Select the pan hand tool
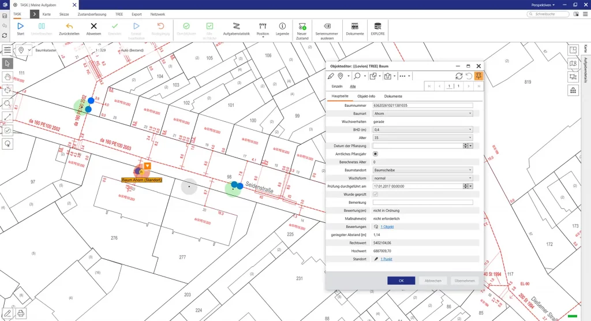This screenshot has width=591, height=321. (8, 76)
